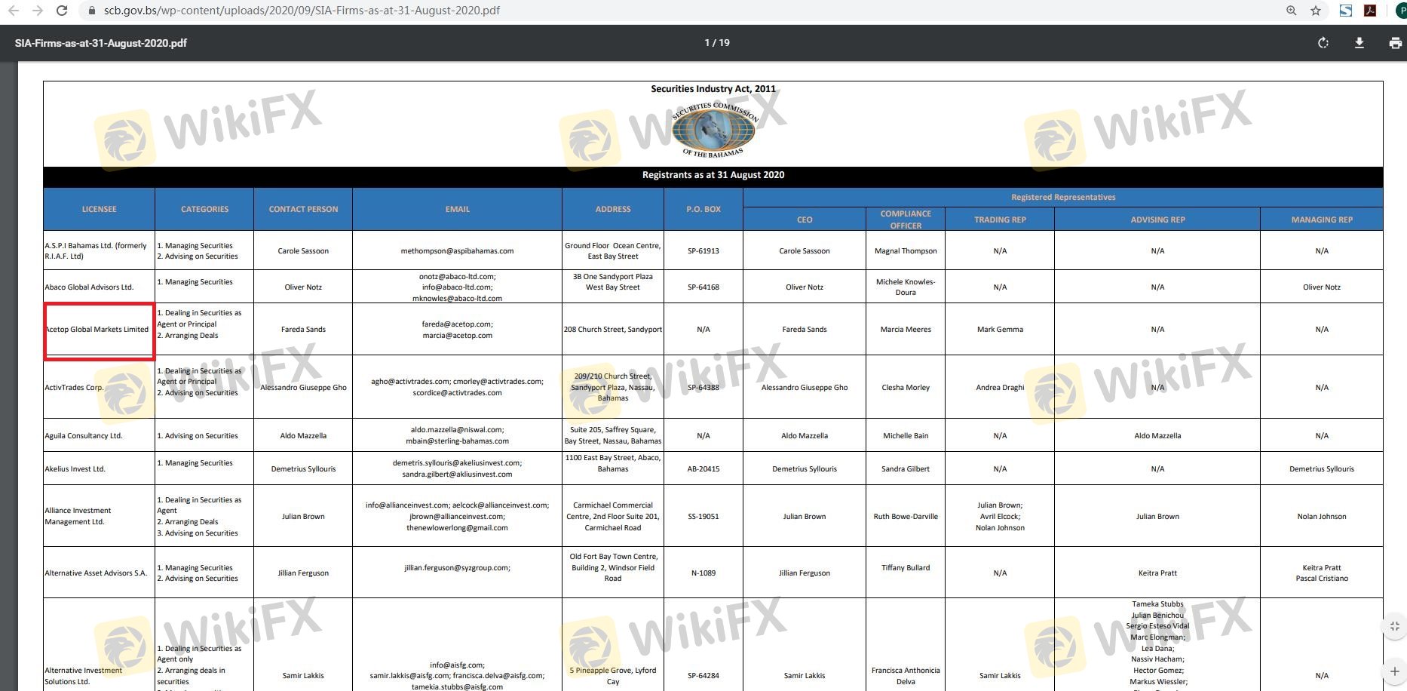Click P.O. Box SP-64168
1407x691 pixels.
tap(703, 287)
